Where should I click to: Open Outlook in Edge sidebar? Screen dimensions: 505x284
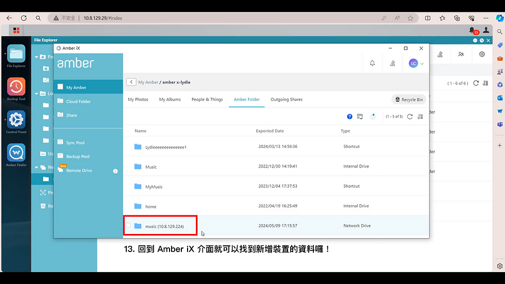point(499,98)
